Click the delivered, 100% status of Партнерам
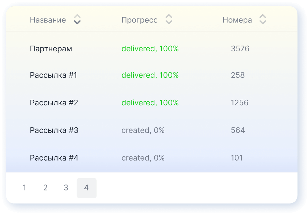The width and height of the screenshot is (308, 214). (150, 48)
